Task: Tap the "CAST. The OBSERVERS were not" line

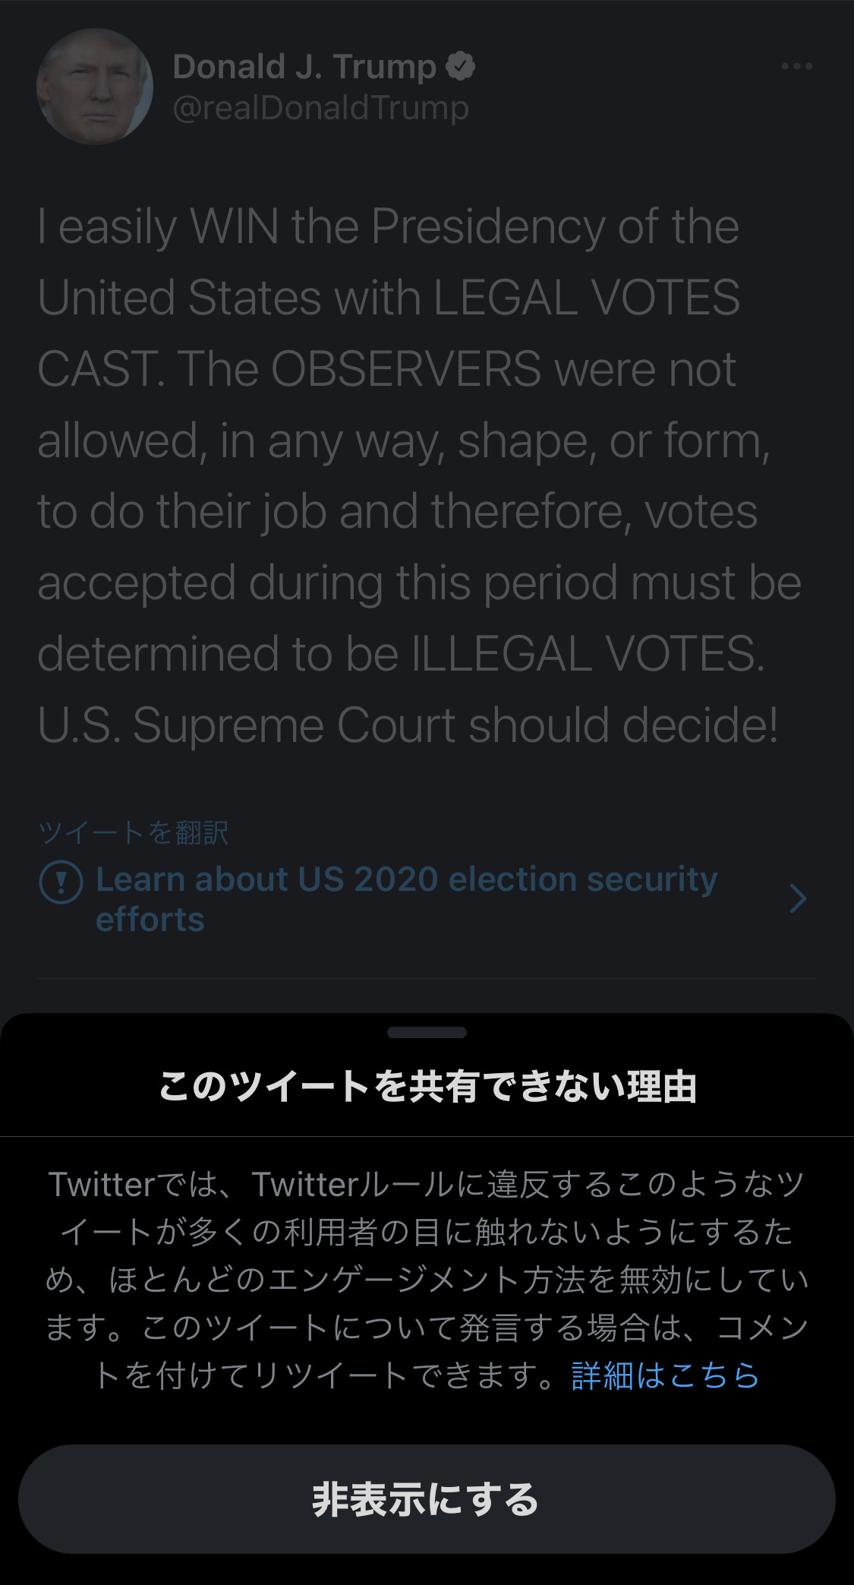Action: click(386, 369)
